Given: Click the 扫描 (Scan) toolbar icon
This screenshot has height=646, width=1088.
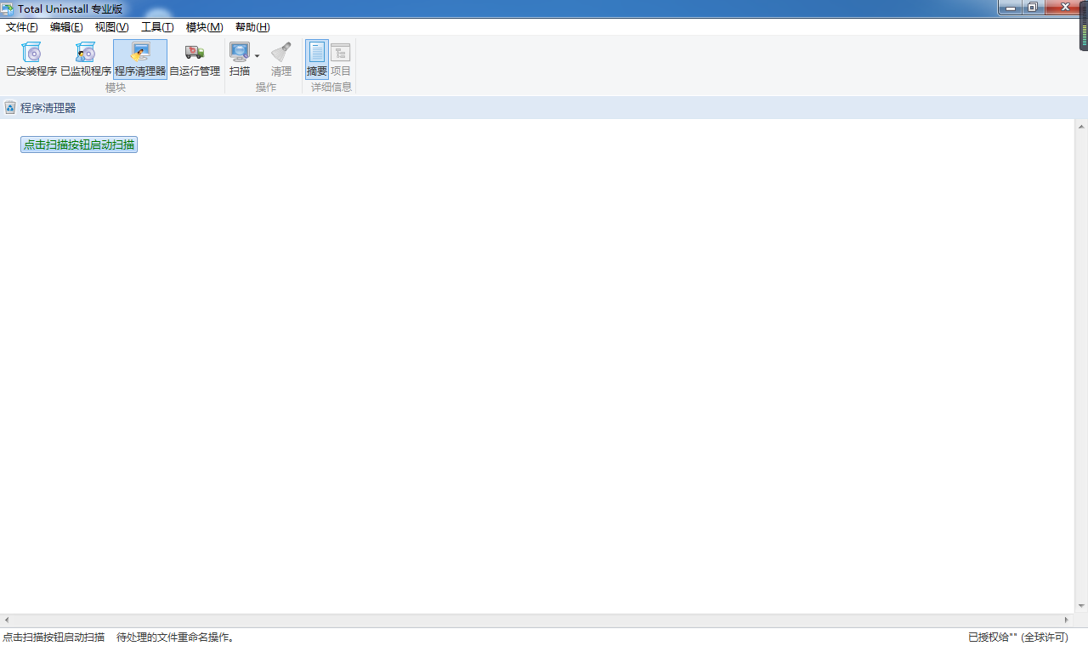Looking at the screenshot, I should pyautogui.click(x=239, y=59).
